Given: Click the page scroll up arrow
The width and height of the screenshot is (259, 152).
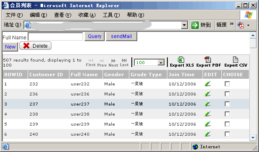Looking at the screenshot, I should click(x=253, y=35).
